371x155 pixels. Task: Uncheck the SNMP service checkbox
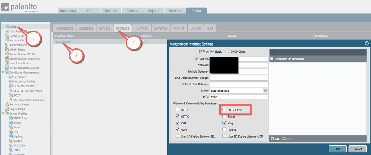[x=178, y=129]
